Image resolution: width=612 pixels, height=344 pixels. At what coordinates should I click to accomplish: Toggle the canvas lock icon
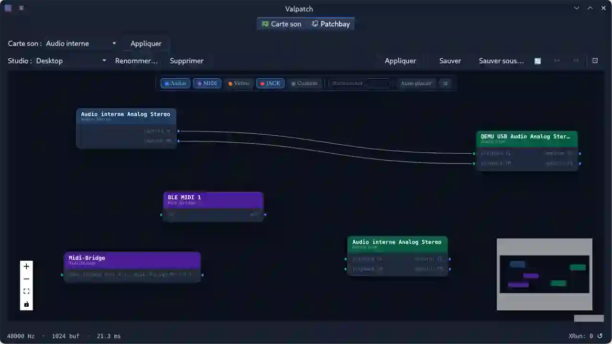click(26, 304)
